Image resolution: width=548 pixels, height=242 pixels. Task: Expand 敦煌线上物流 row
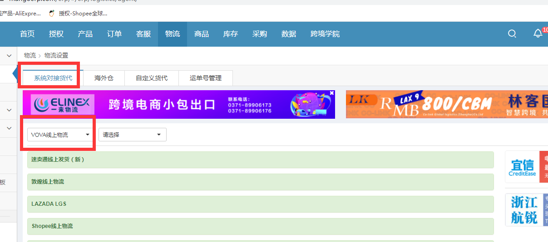pos(261,182)
